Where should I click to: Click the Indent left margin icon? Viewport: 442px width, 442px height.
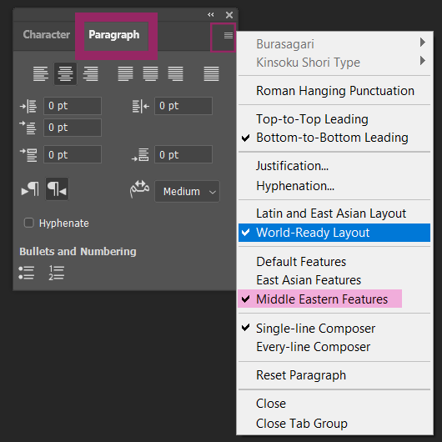tap(28, 106)
